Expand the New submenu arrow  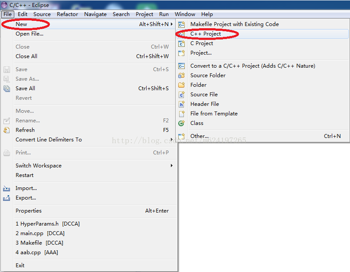(x=171, y=24)
